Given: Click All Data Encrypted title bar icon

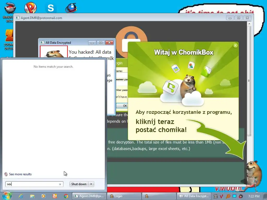Looking at the screenshot, I should [x=42, y=42].
